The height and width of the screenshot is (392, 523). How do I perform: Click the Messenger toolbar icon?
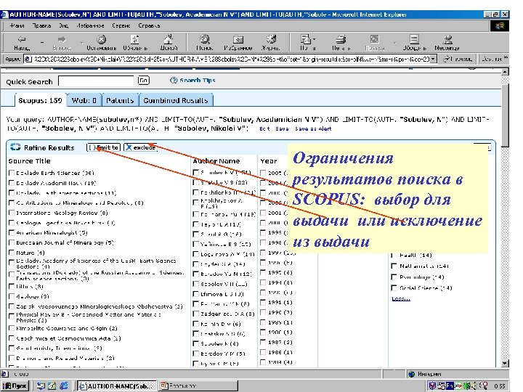click(x=447, y=39)
